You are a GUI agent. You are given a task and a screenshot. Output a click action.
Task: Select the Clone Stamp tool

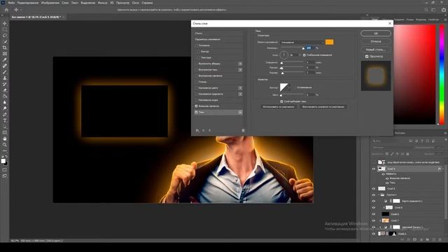point(5,78)
